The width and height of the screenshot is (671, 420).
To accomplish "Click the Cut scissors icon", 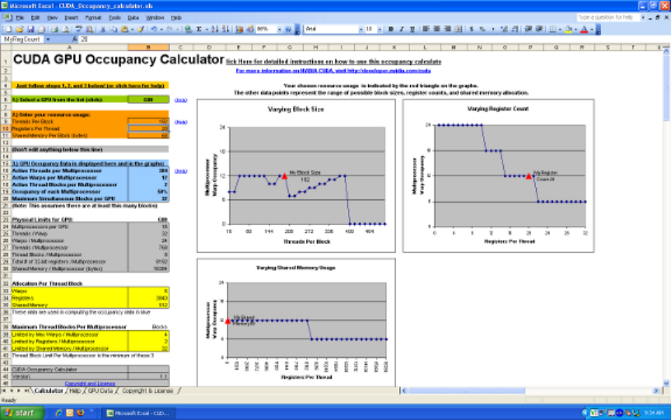I will coord(103,29).
